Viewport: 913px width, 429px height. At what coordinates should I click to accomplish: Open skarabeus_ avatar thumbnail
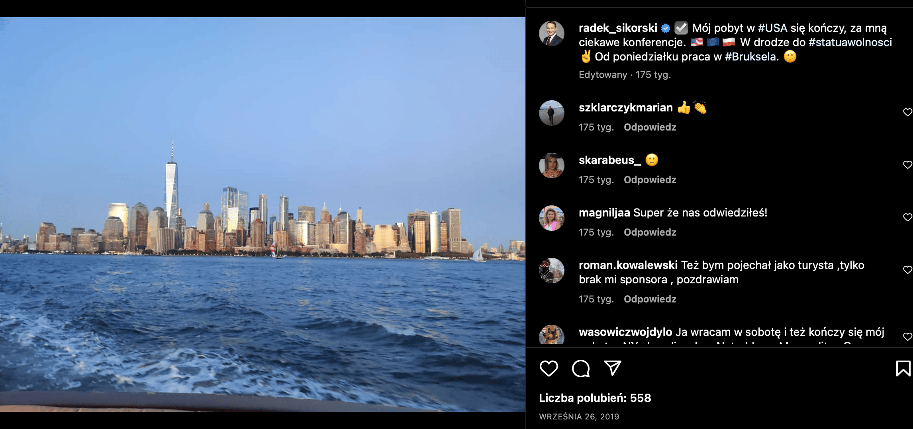click(552, 166)
